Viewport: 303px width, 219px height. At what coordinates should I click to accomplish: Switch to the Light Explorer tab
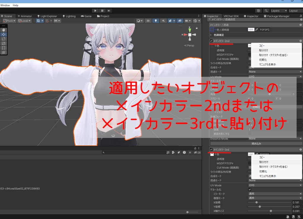point(47,16)
